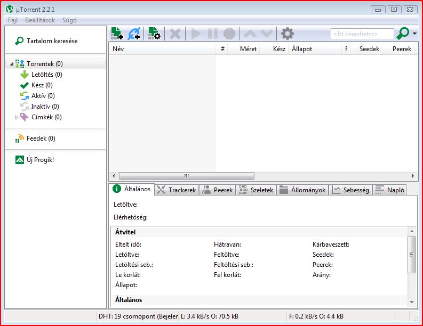Screen dimensions: 423x326
Task: Click the 'Eltelt idő:' label
Action: [x=128, y=244]
